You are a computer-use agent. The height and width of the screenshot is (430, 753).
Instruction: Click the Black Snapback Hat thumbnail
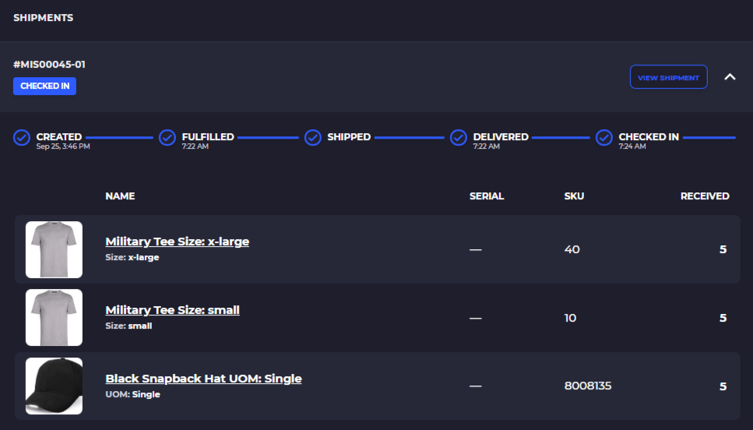pyautogui.click(x=54, y=386)
